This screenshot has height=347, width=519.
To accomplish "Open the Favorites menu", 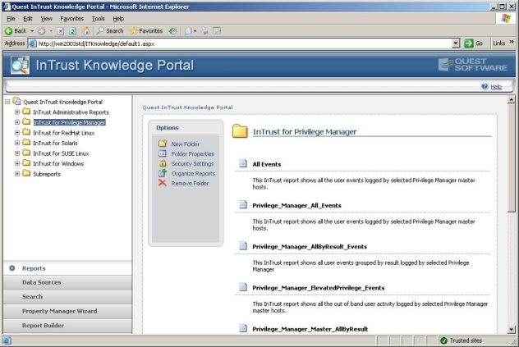I will pyautogui.click(x=71, y=19).
